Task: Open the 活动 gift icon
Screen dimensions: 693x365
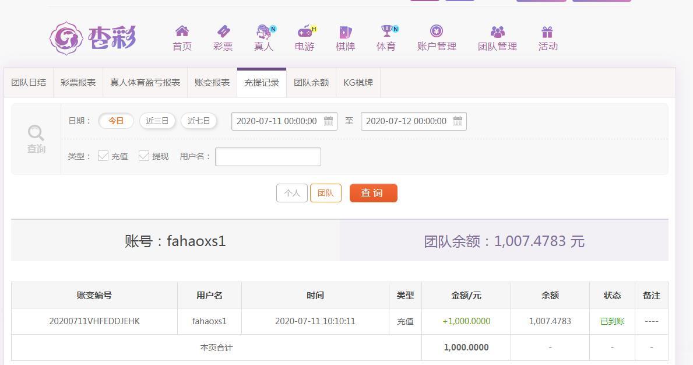Action: pos(547,32)
